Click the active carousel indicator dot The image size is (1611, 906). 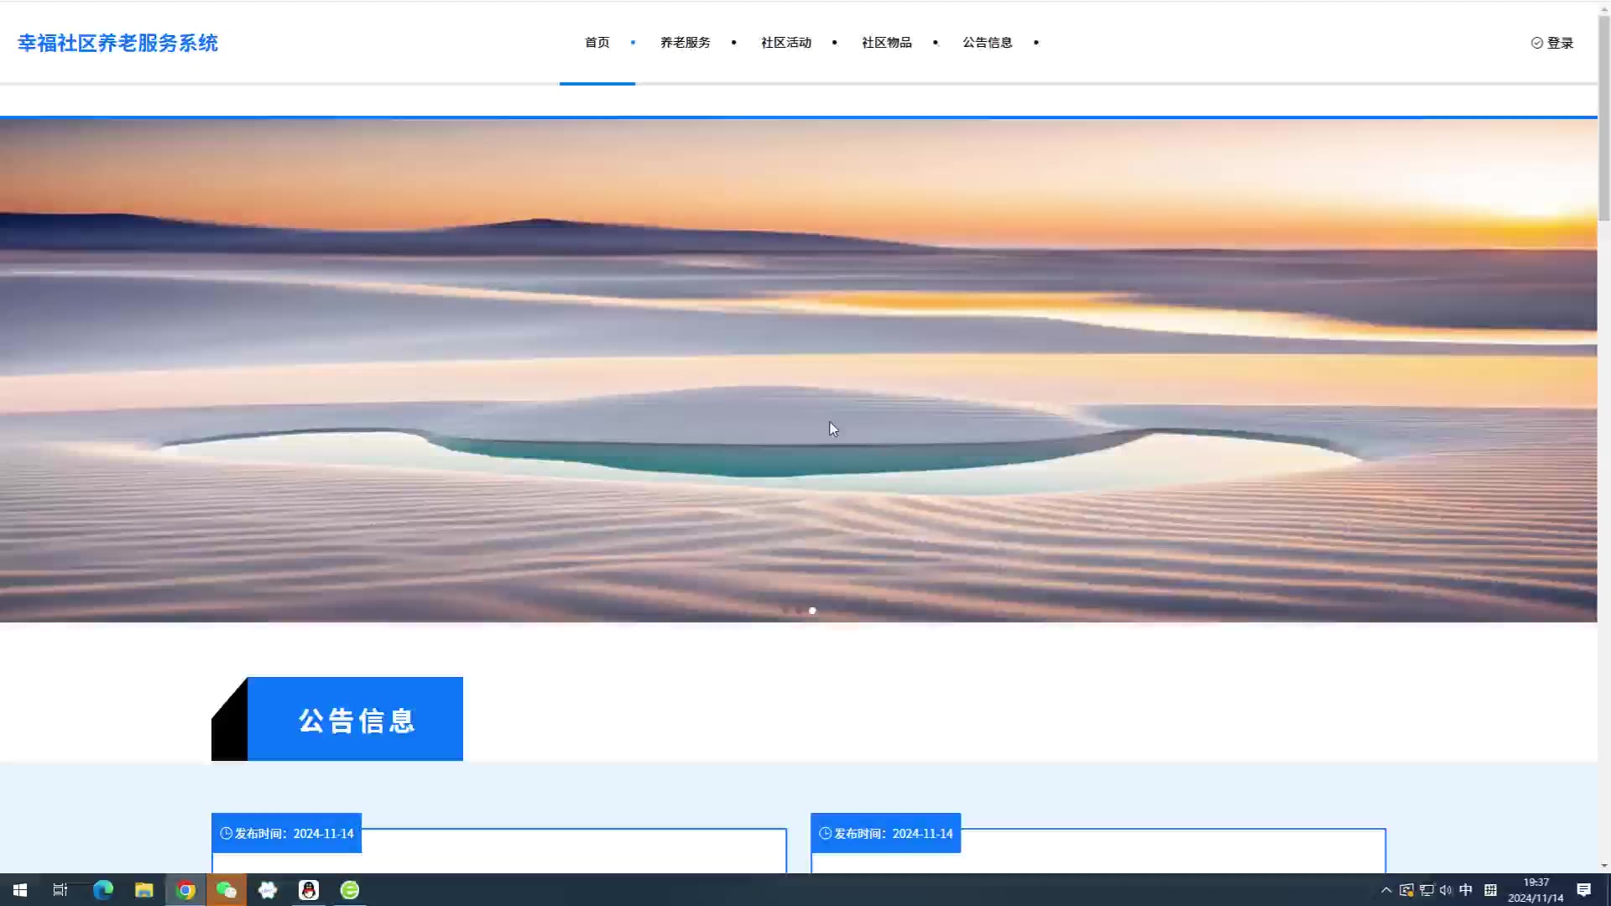point(812,611)
